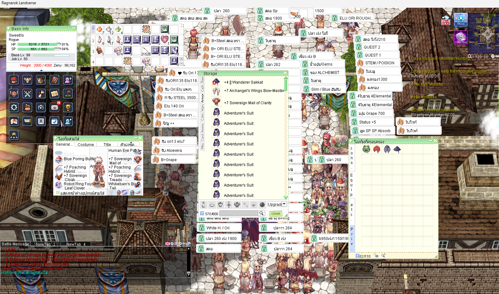The image size is (499, 294).
Task: Open the crossed swords battle icon
Action: [x=27, y=94]
